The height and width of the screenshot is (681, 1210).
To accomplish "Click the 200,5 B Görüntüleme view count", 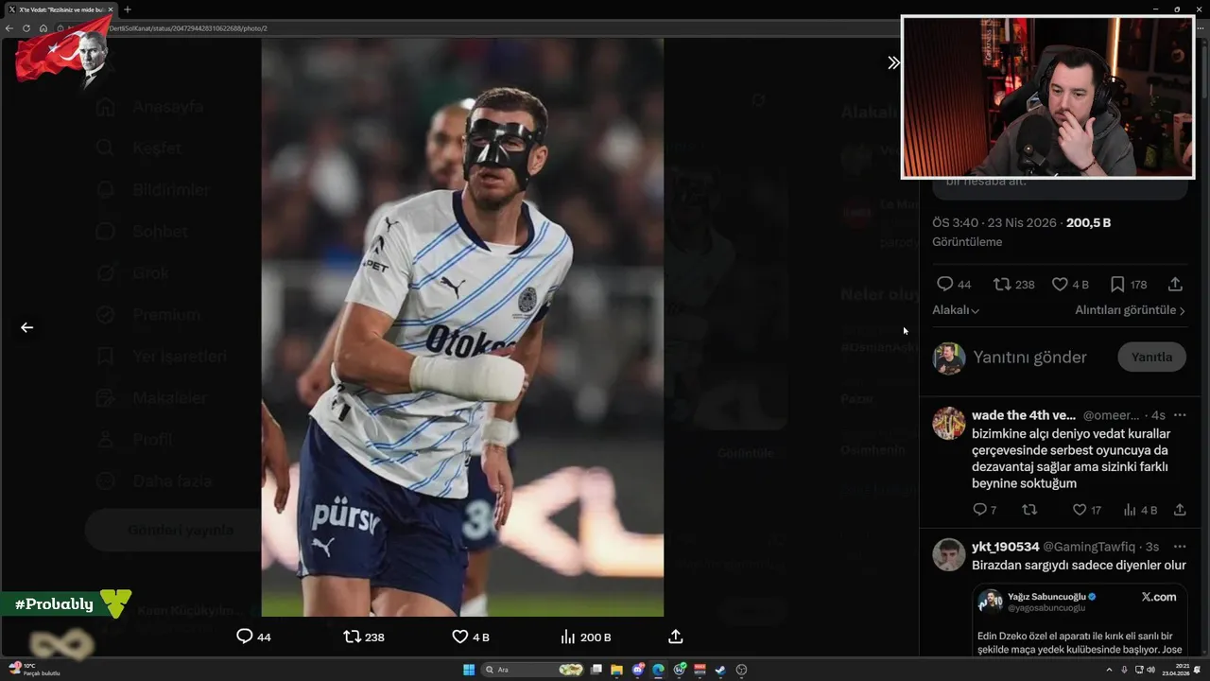I will 1021,232.
